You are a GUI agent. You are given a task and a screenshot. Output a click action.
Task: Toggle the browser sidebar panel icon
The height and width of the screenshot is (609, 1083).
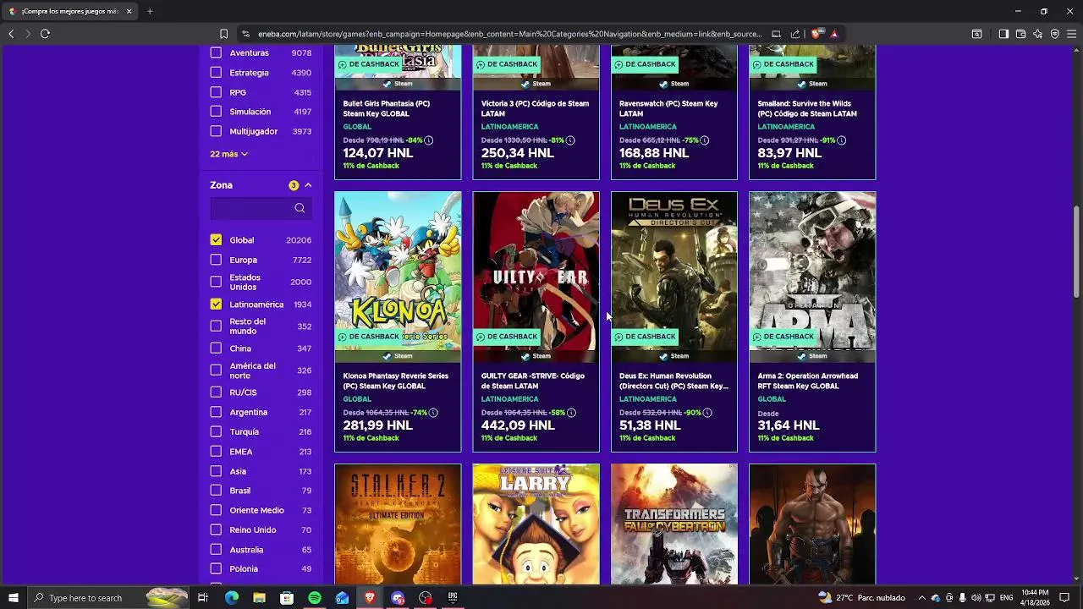[x=1003, y=34]
